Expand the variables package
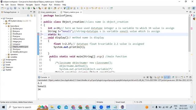The image size is (196, 110). point(6,57)
